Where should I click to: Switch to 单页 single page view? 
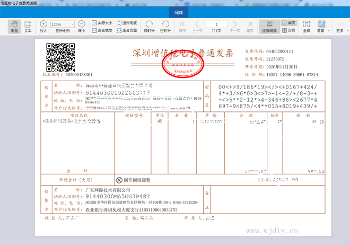coord(289,23)
